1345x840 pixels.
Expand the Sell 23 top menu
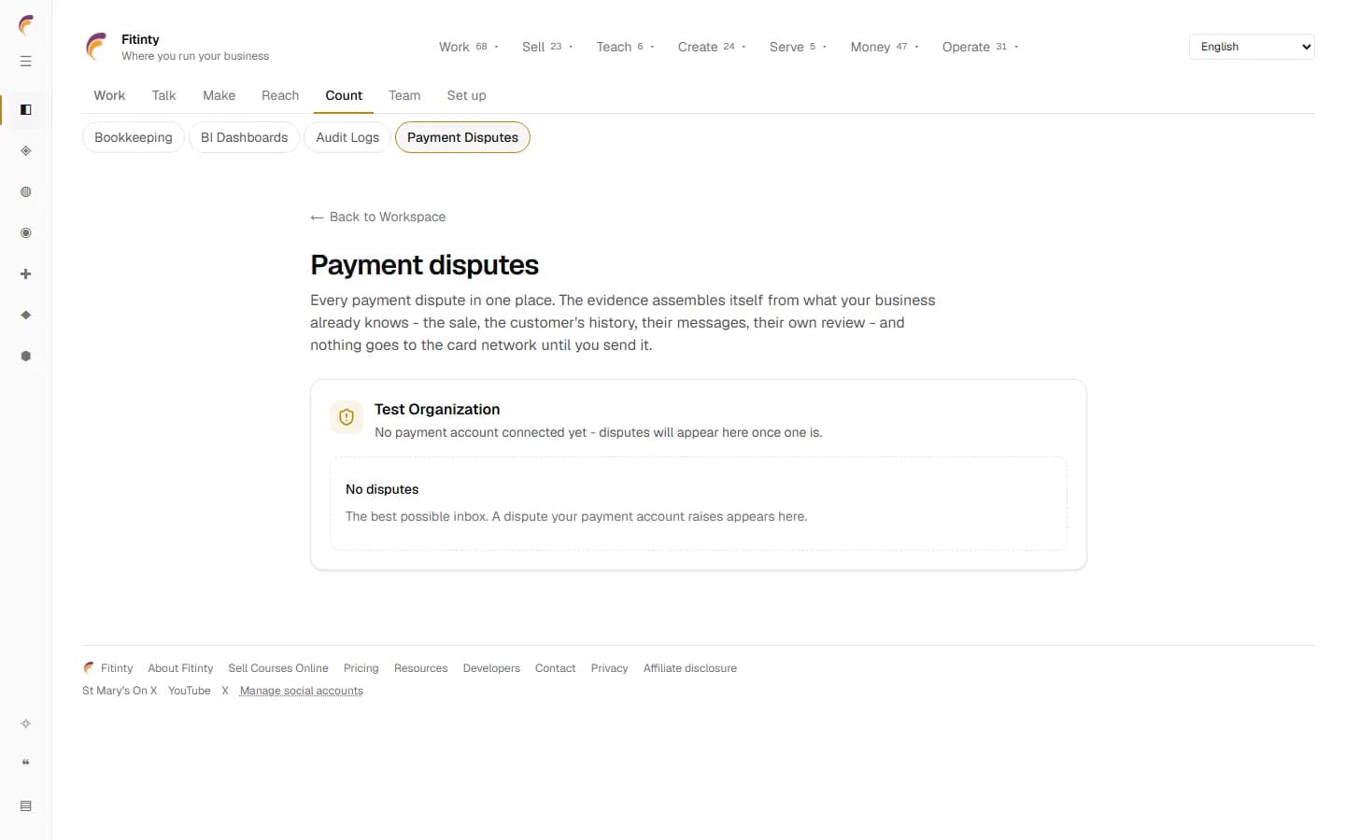[x=547, y=47]
